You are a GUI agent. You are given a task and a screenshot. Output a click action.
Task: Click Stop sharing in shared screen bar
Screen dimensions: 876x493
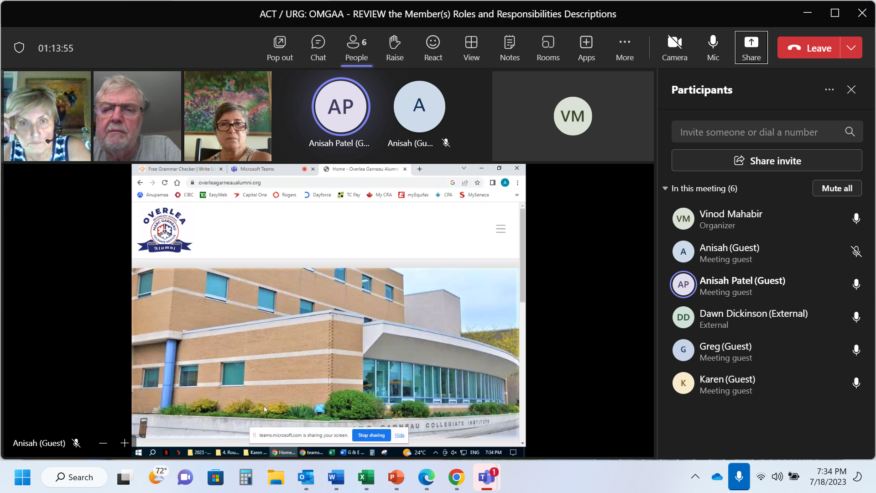[x=371, y=435]
